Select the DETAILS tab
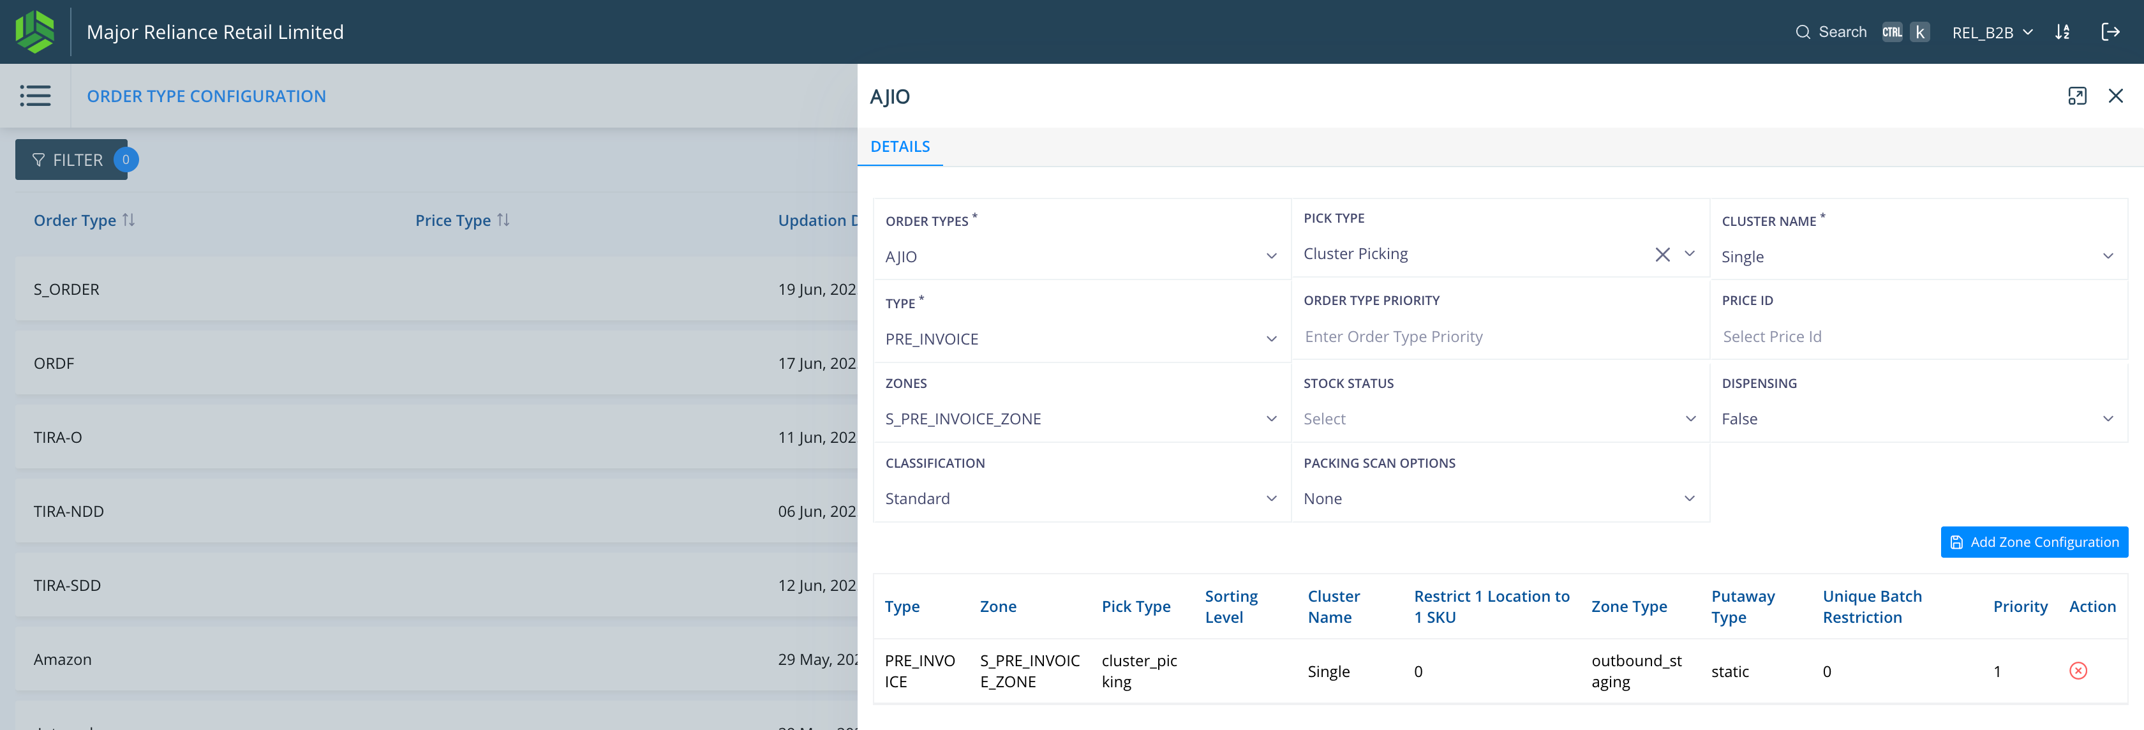 (x=900, y=147)
